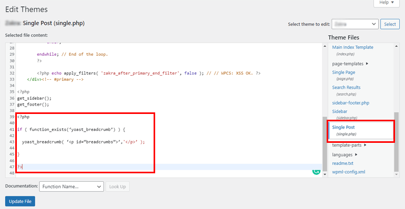Click the code editor scrollbar thumb
The height and width of the screenshot is (209, 405).
click(325, 144)
